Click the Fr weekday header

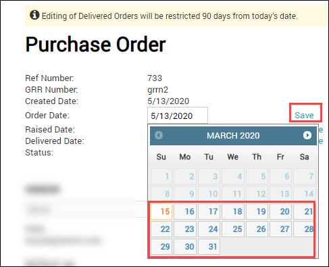[x=280, y=157]
